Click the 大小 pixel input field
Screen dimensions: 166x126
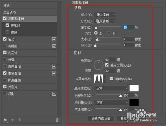(x=128, y=39)
